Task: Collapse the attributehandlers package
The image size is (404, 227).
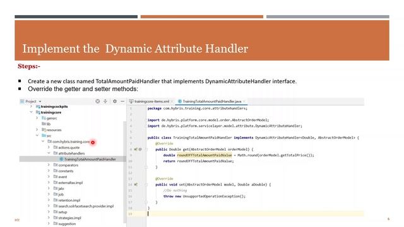Action: 49,153
